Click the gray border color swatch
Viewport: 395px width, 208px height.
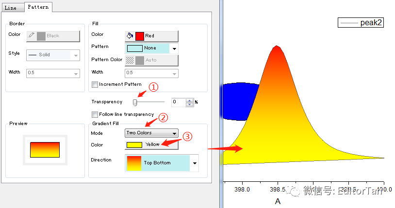pyautogui.click(x=41, y=36)
